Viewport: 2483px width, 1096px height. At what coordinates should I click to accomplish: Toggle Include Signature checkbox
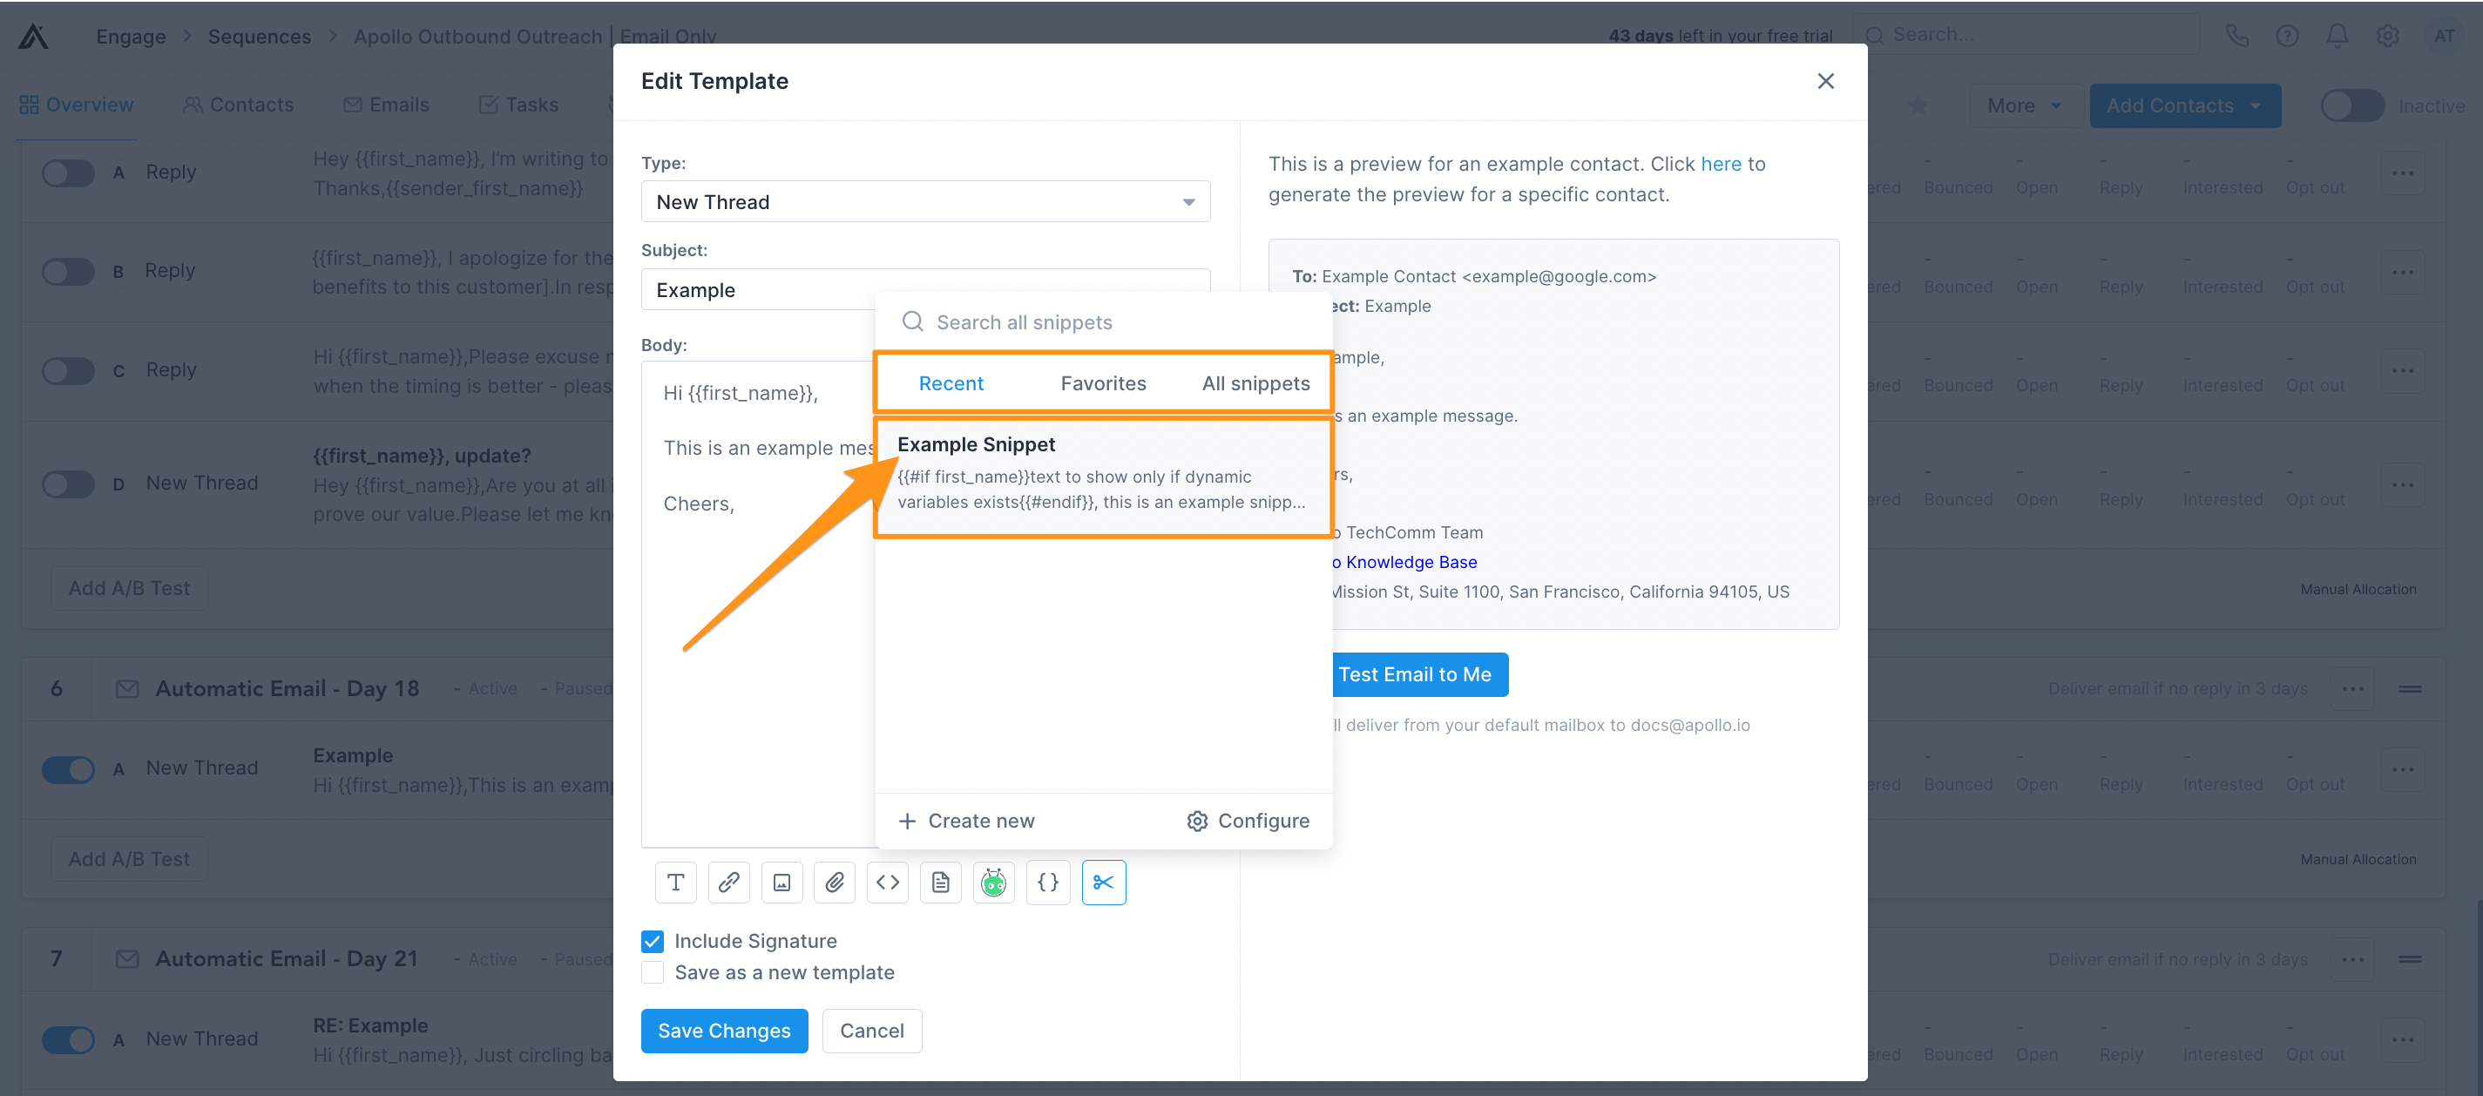[653, 941]
